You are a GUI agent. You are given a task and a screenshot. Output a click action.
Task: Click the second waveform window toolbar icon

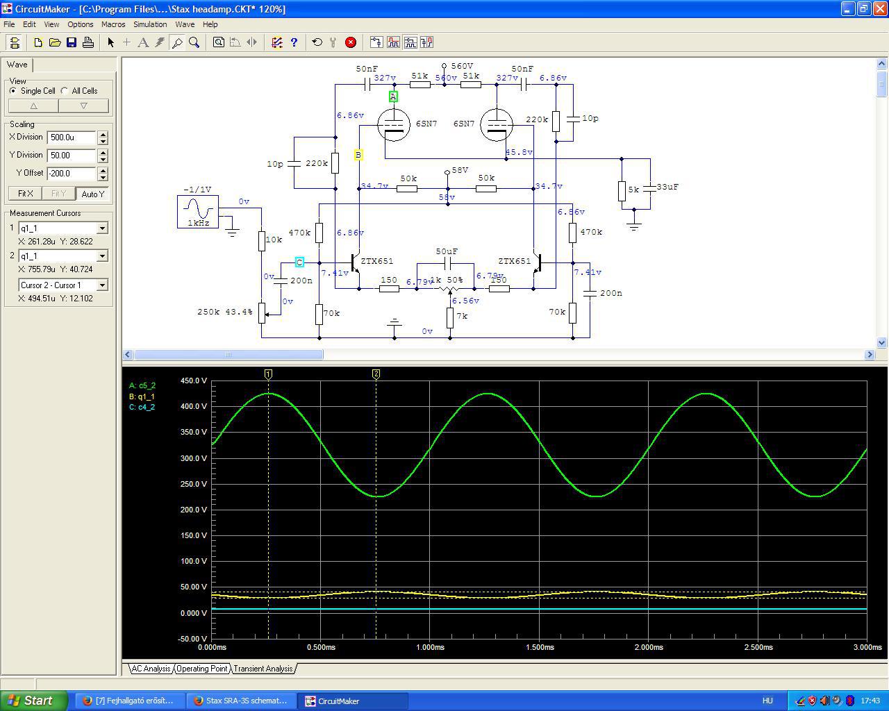click(393, 42)
